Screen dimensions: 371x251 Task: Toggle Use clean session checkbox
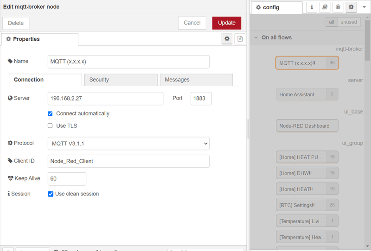[51, 194]
